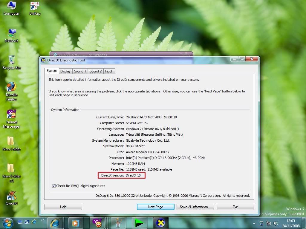306x229 pixels.
Task: Open Yahoo! Messenger desktop shortcut
Action: pos(12,119)
